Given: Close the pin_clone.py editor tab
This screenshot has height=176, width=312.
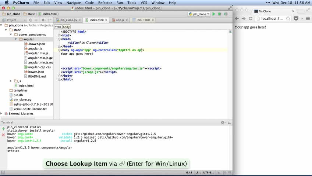Looking at the screenshot, I should point(79,20).
